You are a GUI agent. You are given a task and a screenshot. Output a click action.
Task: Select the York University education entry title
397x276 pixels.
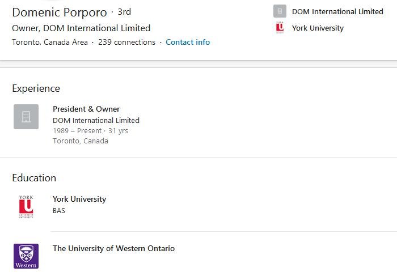pyautogui.click(x=79, y=199)
